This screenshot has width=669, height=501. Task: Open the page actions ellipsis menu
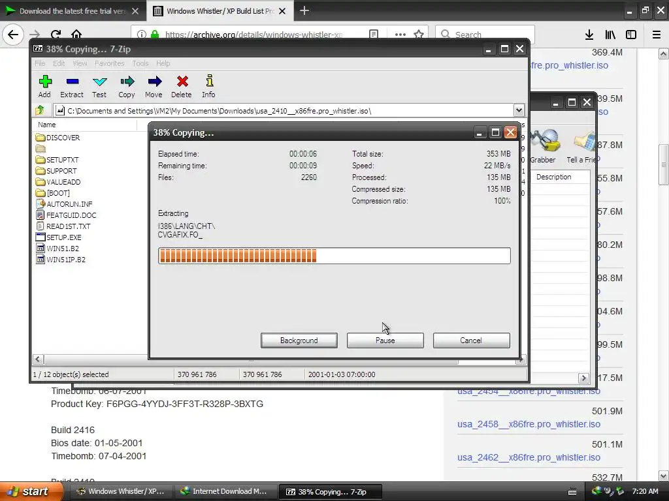click(x=400, y=35)
